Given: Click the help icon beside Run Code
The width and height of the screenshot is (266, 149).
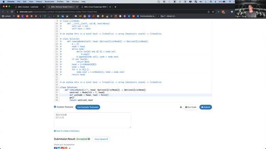Looking at the screenshot, I should pyautogui.click(x=181, y=107).
